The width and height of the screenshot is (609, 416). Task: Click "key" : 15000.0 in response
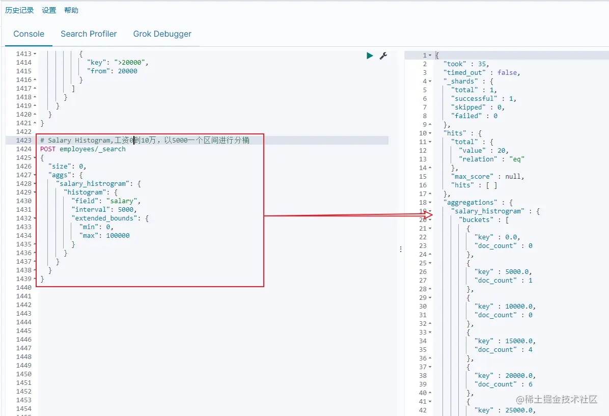[505, 341]
